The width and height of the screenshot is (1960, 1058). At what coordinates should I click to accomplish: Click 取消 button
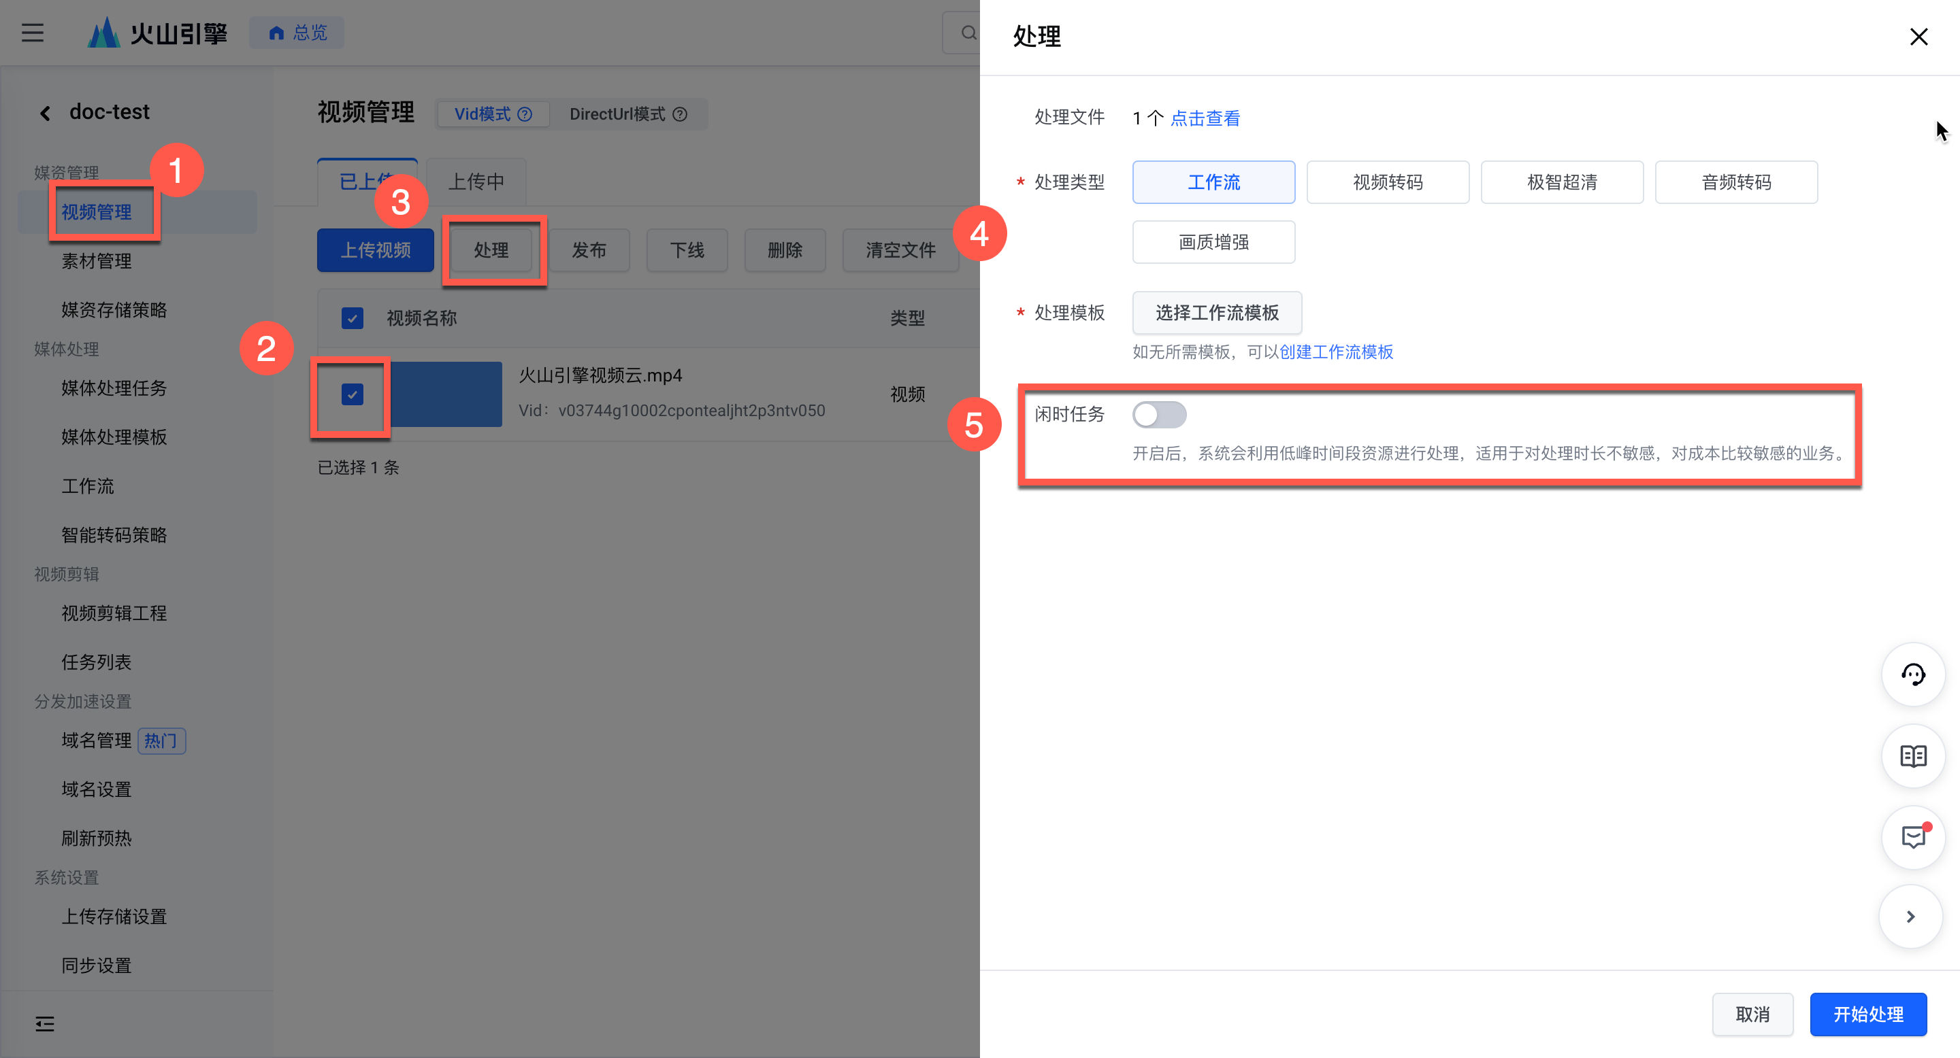pyautogui.click(x=1752, y=1014)
